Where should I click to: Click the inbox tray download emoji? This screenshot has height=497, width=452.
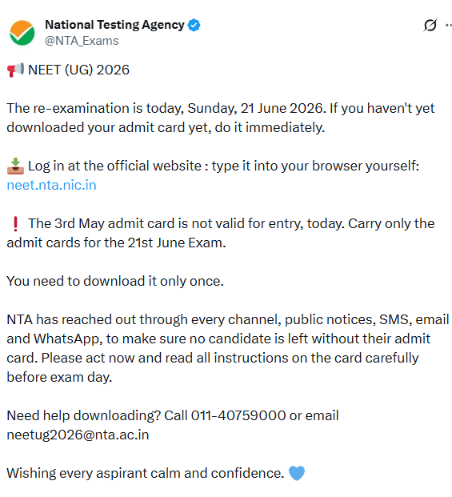15,166
